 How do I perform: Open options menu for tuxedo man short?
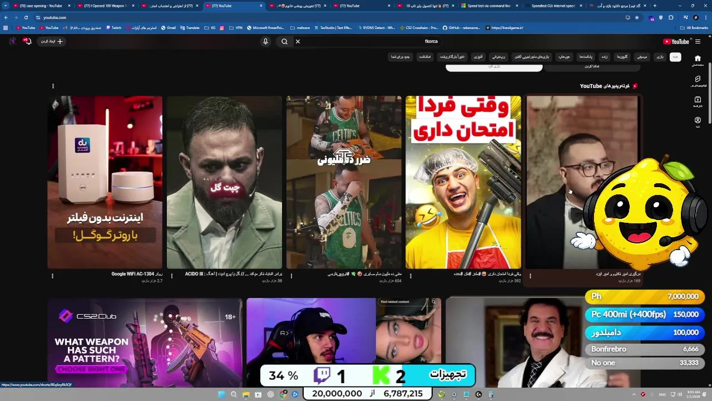tap(530, 276)
